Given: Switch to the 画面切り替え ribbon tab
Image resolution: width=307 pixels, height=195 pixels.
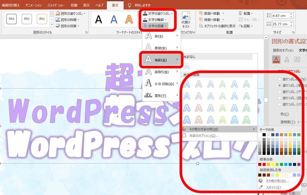Looking at the screenshot, I should [11, 5].
